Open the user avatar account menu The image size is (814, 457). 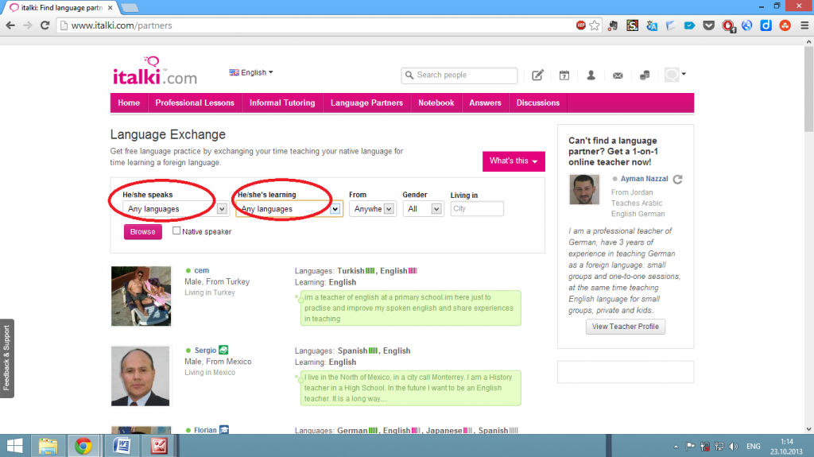pos(675,75)
